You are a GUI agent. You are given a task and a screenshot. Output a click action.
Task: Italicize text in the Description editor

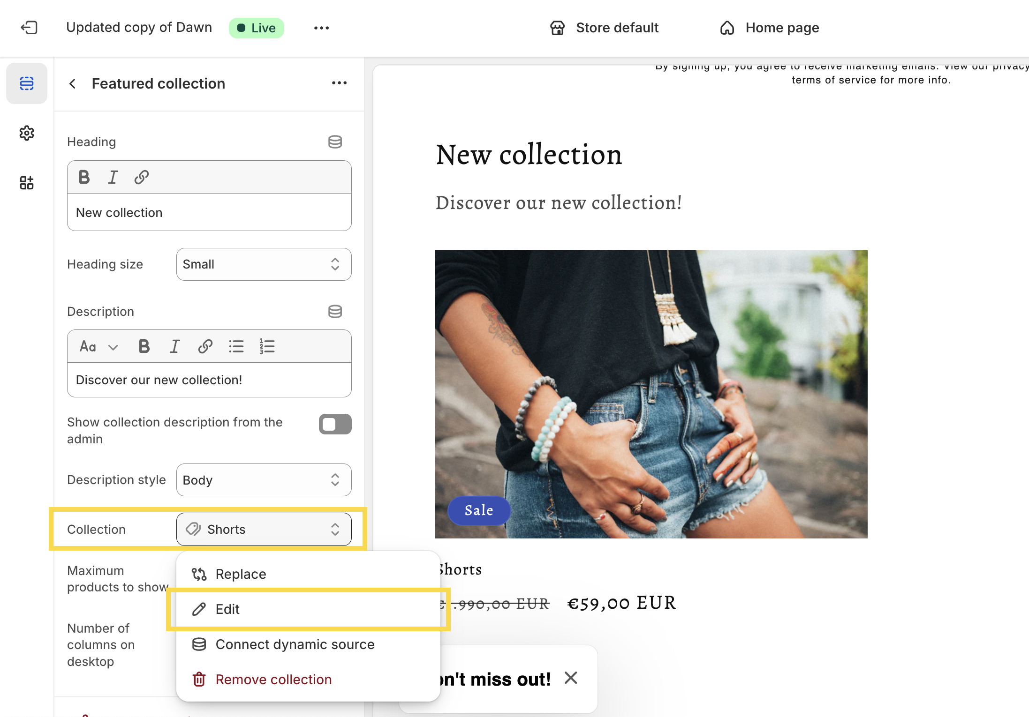pos(174,346)
